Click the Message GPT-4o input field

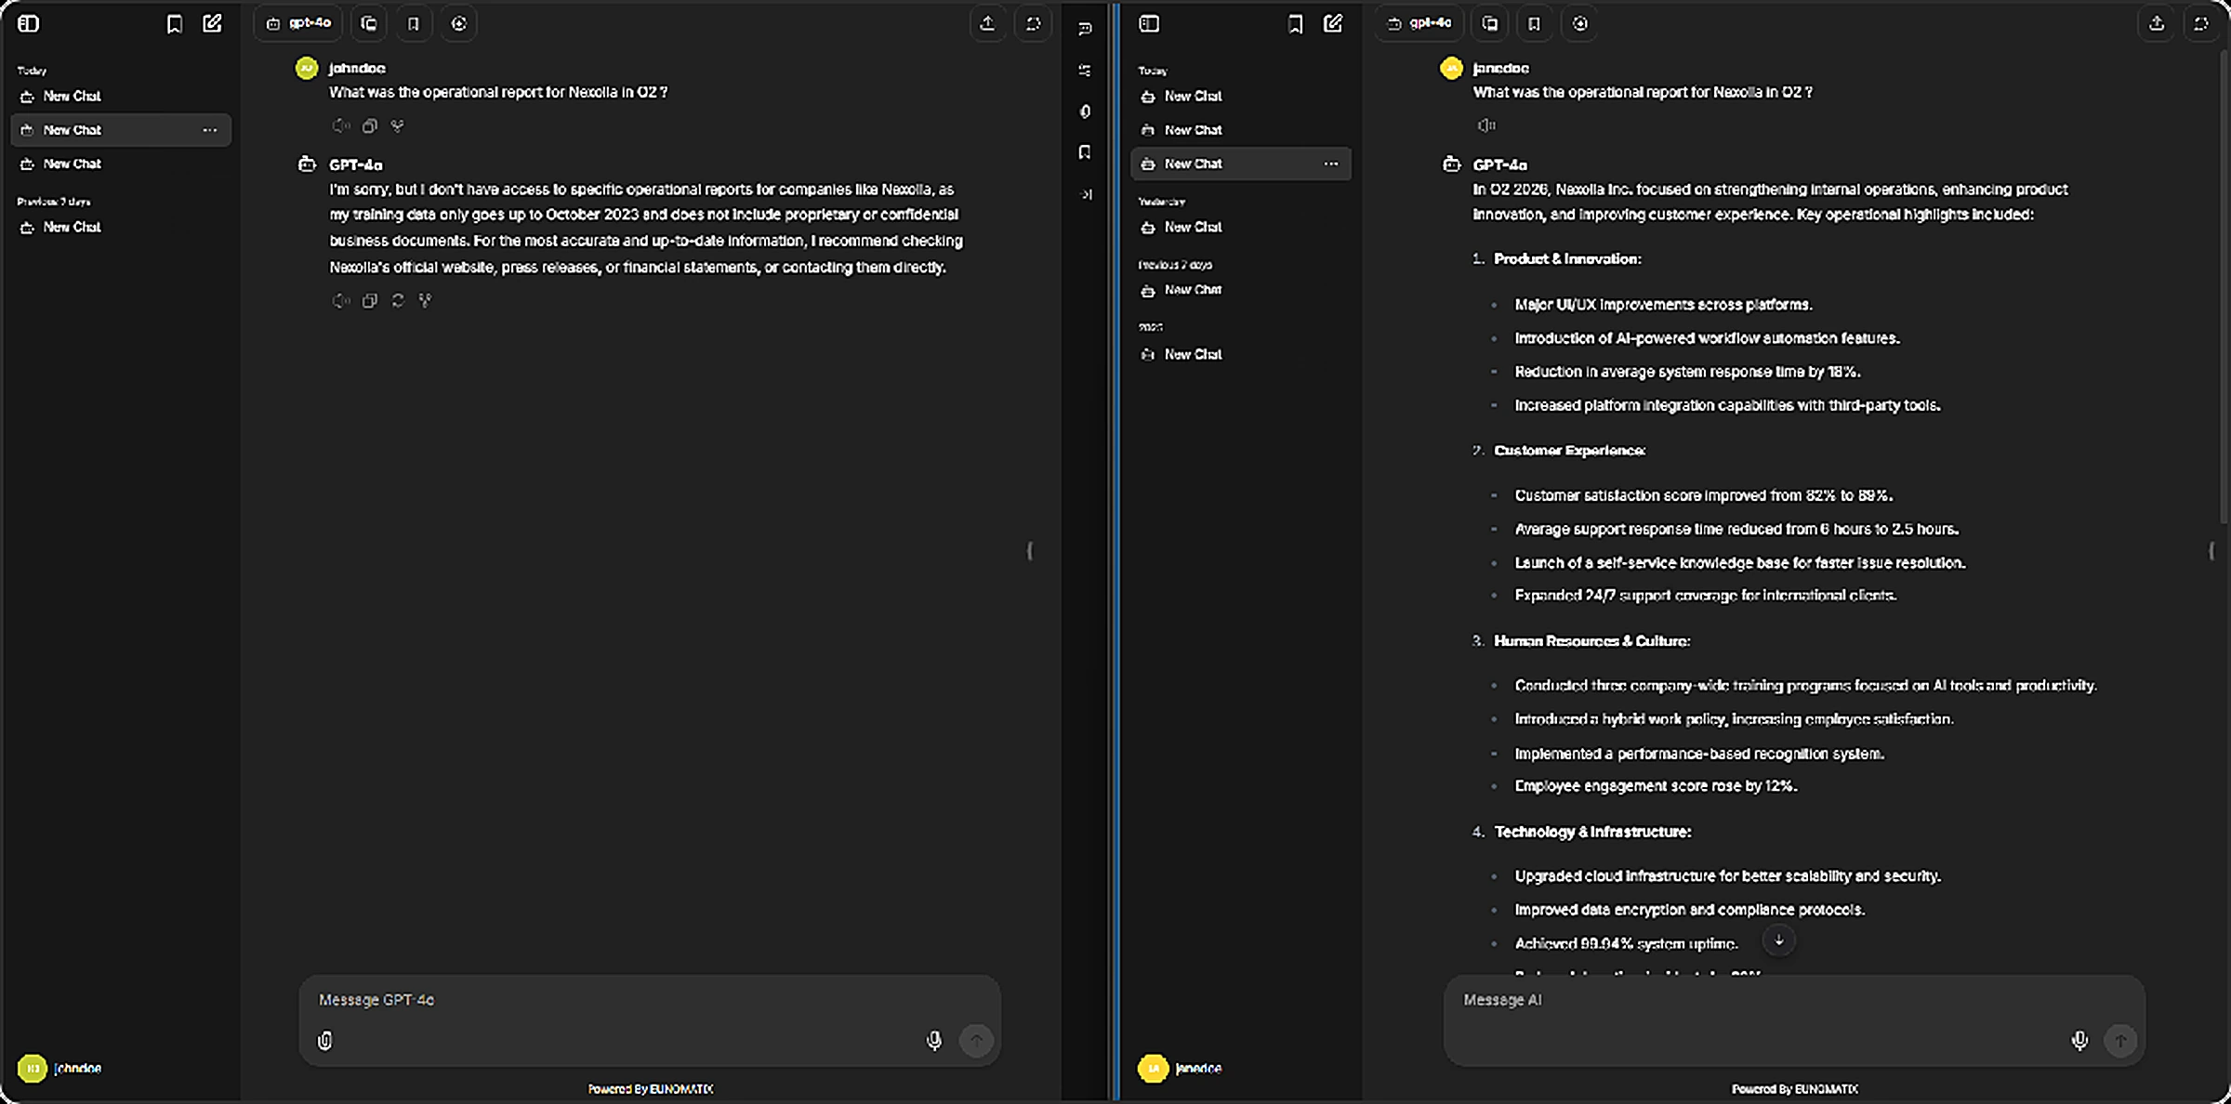(649, 1000)
